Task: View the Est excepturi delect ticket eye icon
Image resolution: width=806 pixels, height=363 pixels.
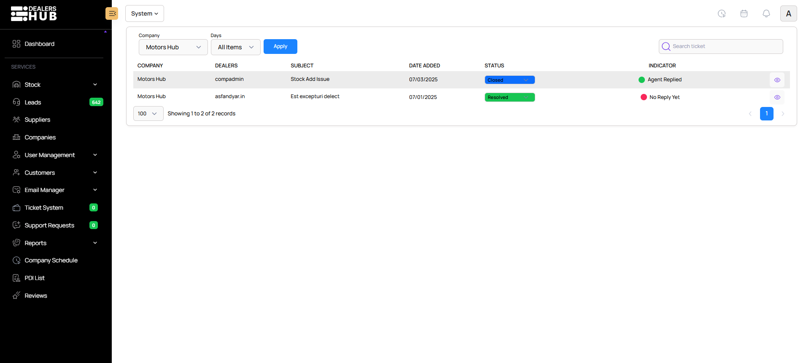Action: pos(777,97)
